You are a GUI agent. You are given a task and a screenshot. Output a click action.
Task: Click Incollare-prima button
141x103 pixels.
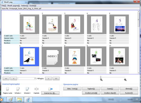pos(91,93)
